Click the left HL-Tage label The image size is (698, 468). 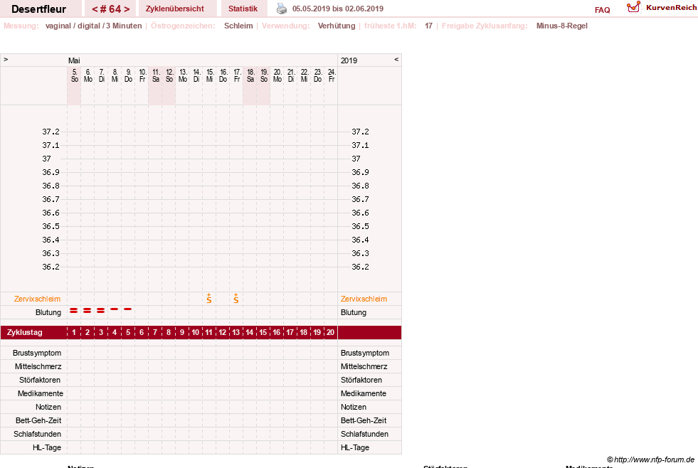[47, 447]
